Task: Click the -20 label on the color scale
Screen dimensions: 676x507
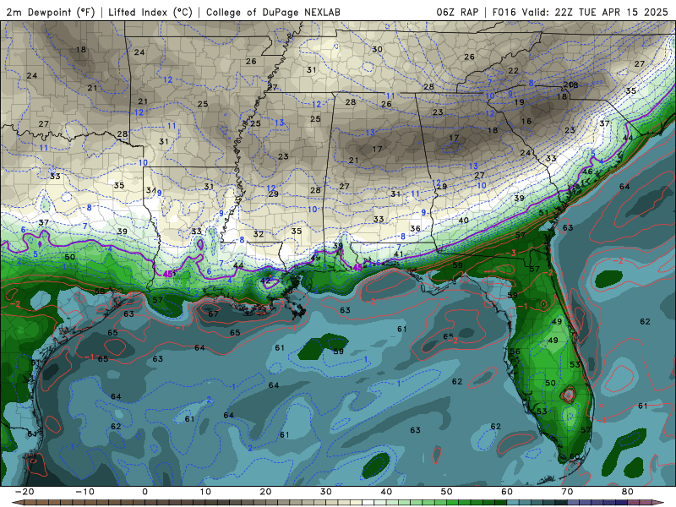Action: pos(25,492)
